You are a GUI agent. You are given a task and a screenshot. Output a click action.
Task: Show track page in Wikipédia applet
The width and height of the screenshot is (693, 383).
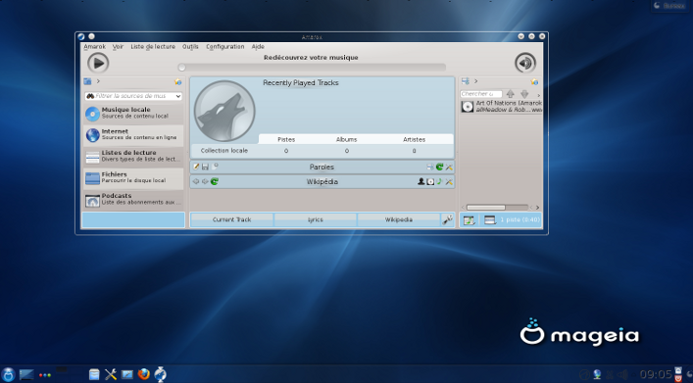(x=439, y=181)
